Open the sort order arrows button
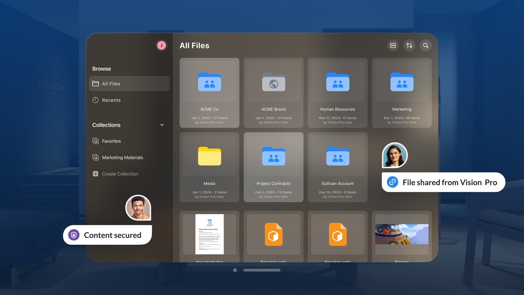Image resolution: width=524 pixels, height=295 pixels. (x=409, y=46)
